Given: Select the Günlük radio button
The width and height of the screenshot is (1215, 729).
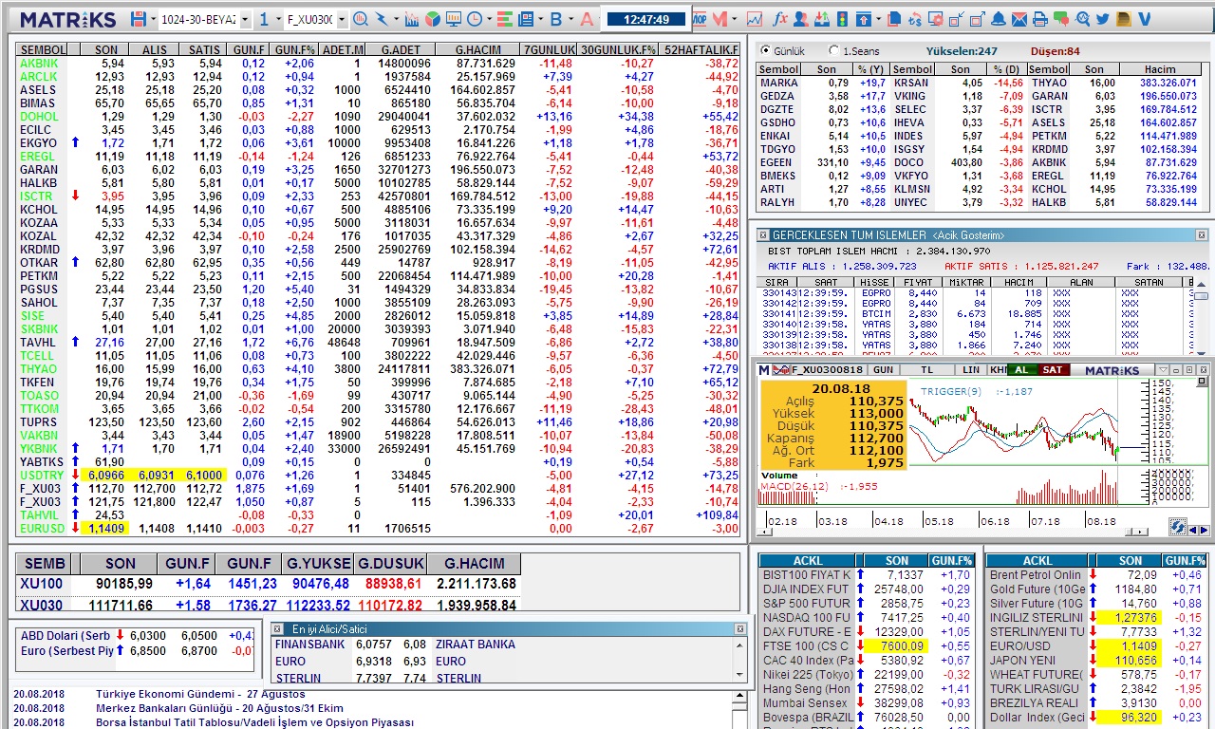Looking at the screenshot, I should pyautogui.click(x=764, y=50).
